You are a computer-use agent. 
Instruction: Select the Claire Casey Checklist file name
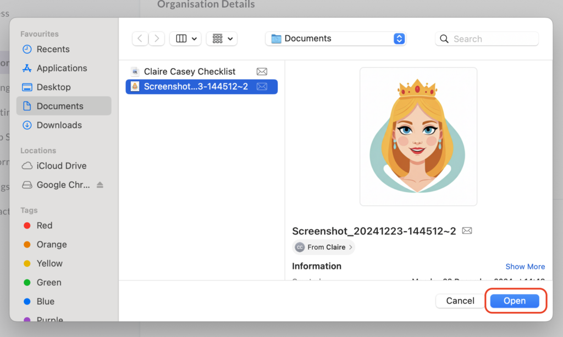(x=190, y=71)
